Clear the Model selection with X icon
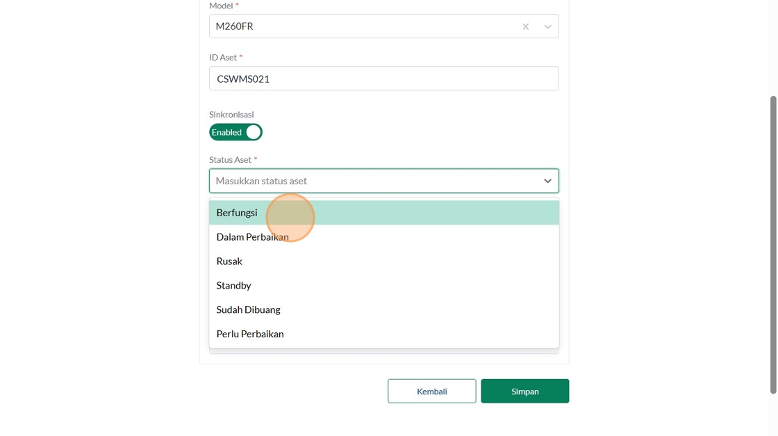Viewport: 778px width, 436px height. pos(526,26)
